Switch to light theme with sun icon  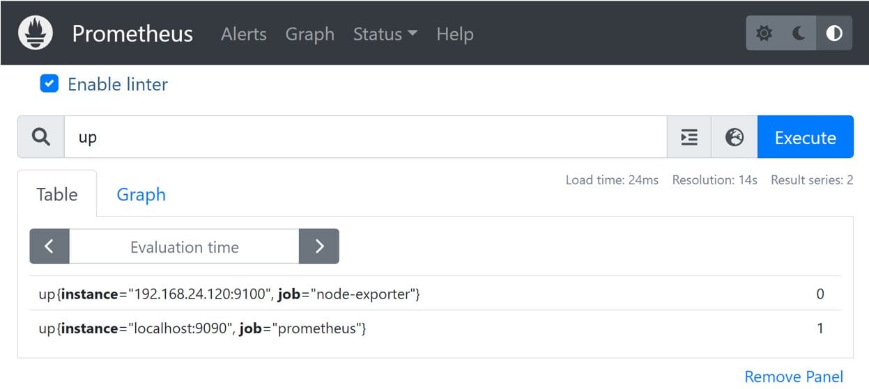(764, 33)
